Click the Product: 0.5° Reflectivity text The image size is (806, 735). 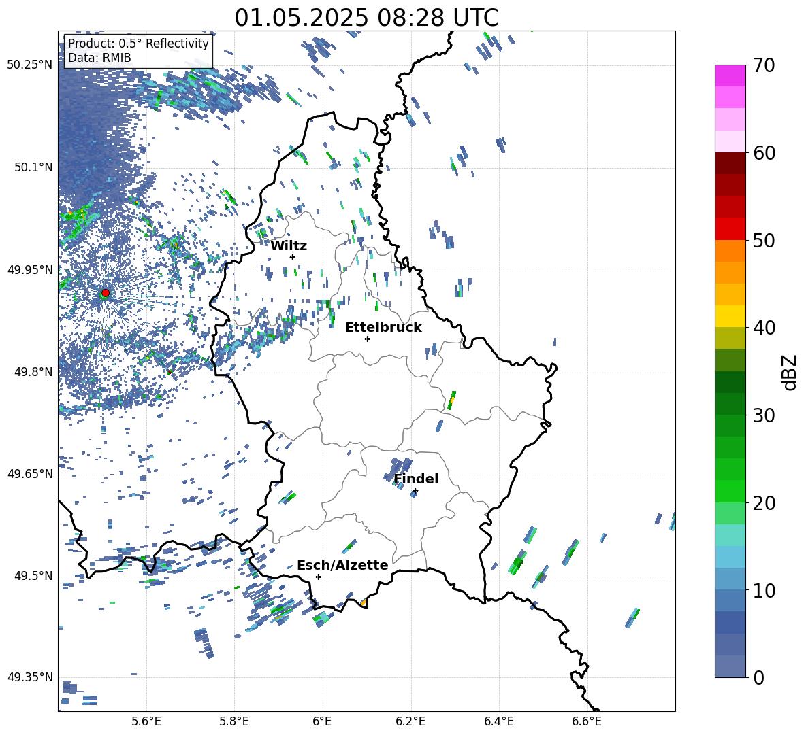[138, 43]
